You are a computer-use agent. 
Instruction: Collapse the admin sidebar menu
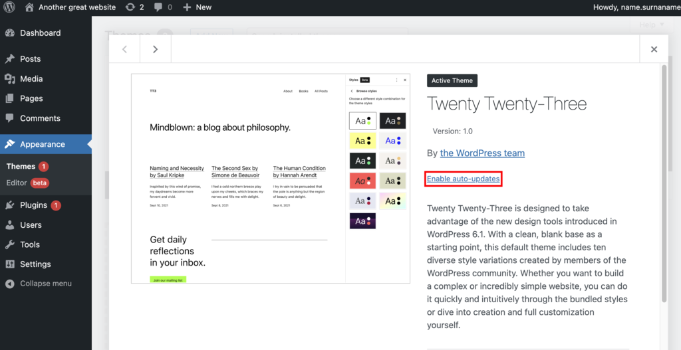click(39, 284)
